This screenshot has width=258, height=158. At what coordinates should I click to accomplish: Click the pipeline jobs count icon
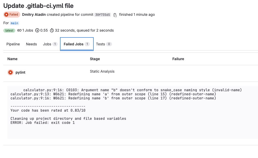pos(19,30)
